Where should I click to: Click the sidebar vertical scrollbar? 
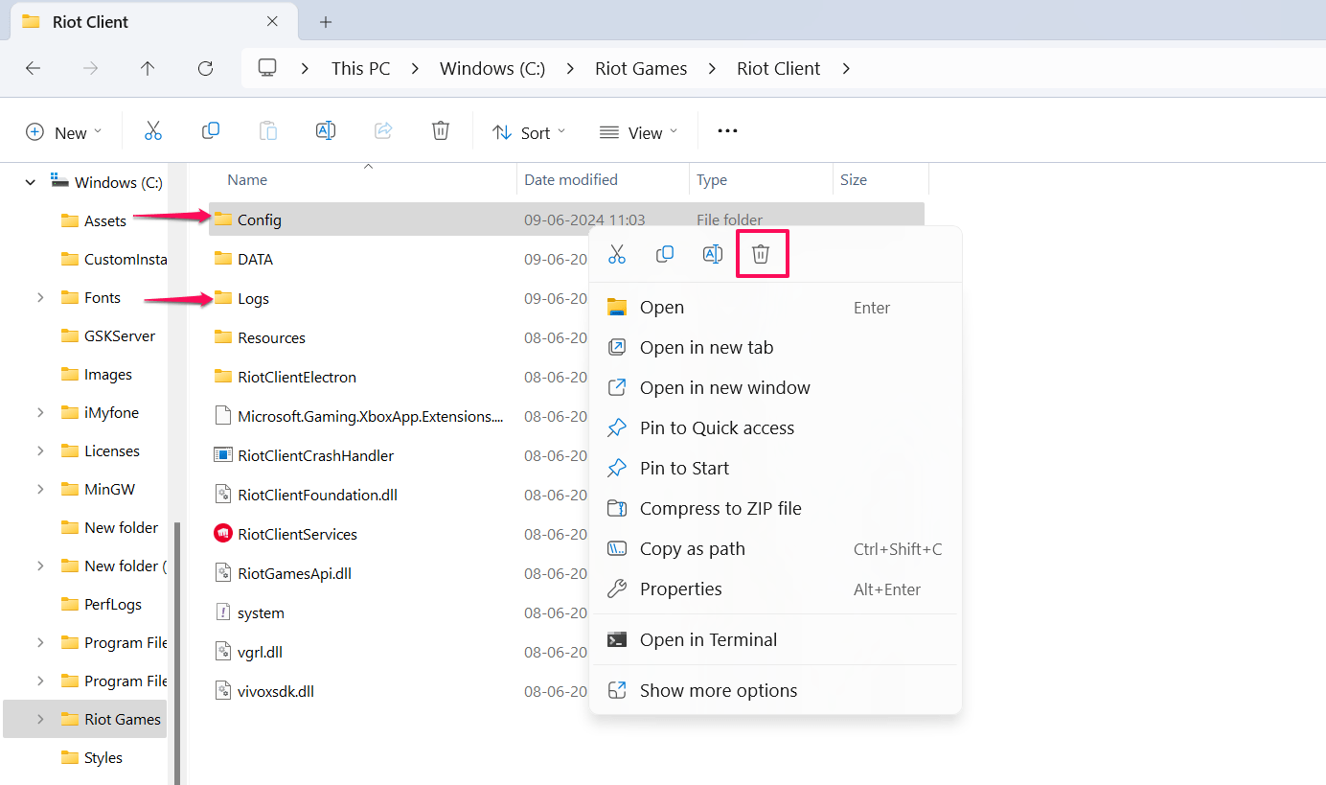click(176, 652)
